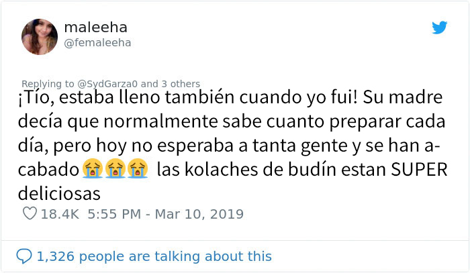470x273 pixels.
Task: Visit the @femaleeha handle
Action: (x=98, y=43)
